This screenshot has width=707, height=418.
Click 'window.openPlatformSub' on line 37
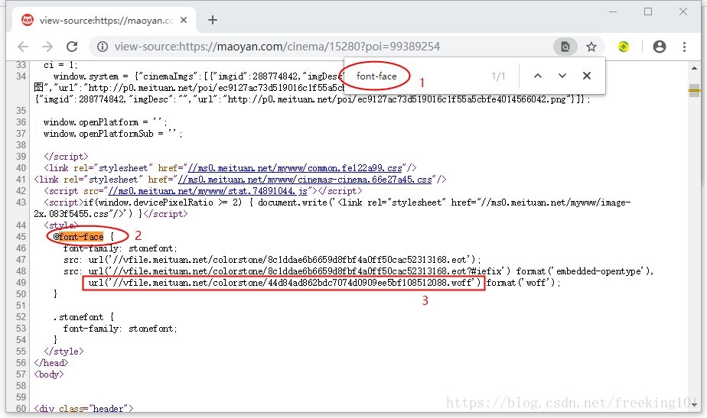[98, 133]
